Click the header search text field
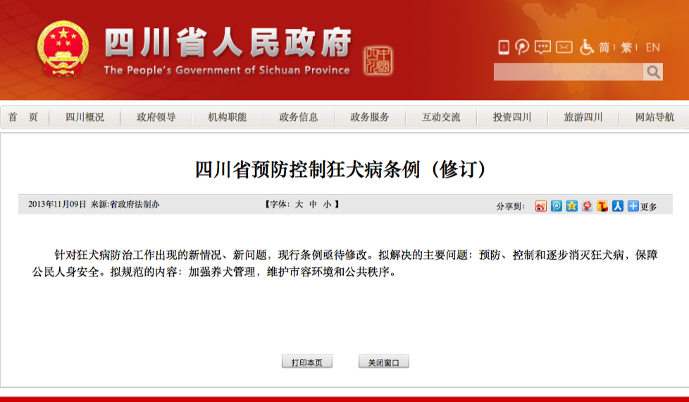689x402 pixels. pos(568,72)
